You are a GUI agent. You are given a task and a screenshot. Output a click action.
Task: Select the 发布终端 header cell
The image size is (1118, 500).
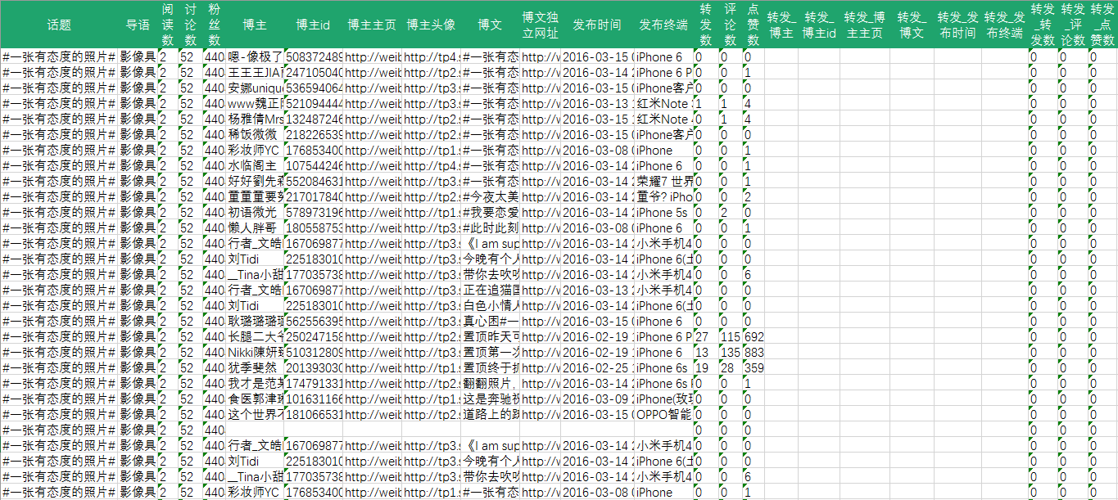(x=663, y=25)
